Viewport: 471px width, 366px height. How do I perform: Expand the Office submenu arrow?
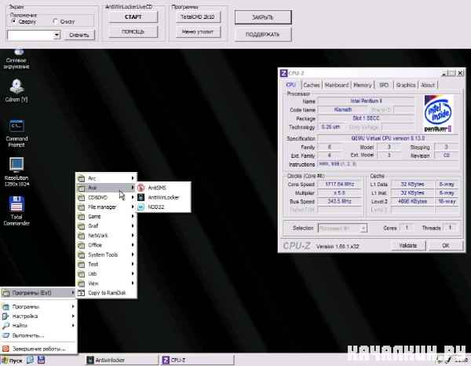[x=133, y=245]
